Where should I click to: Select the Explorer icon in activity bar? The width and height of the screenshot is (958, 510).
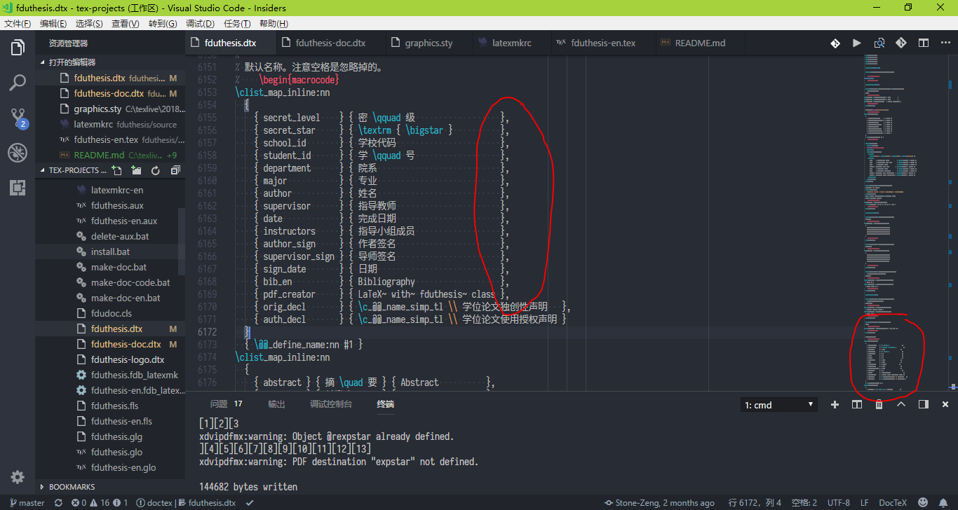pos(18,47)
